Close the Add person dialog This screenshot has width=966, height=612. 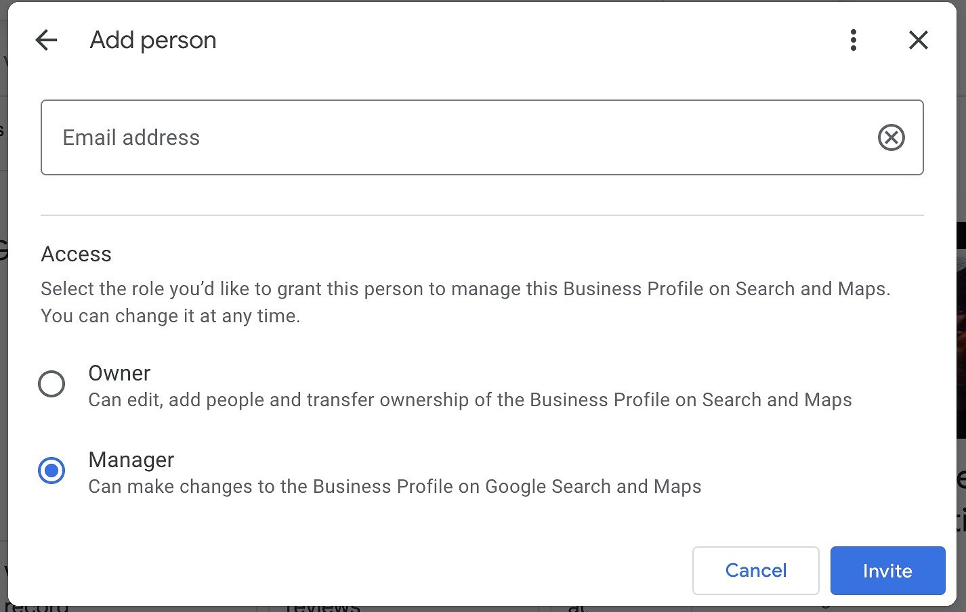(x=919, y=40)
